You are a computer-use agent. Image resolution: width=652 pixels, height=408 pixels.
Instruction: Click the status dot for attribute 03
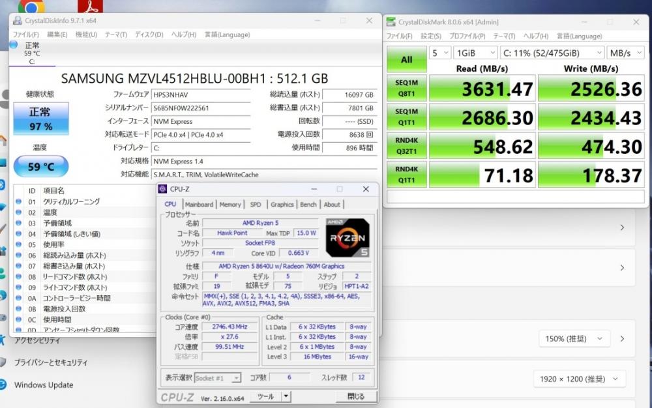pos(19,223)
